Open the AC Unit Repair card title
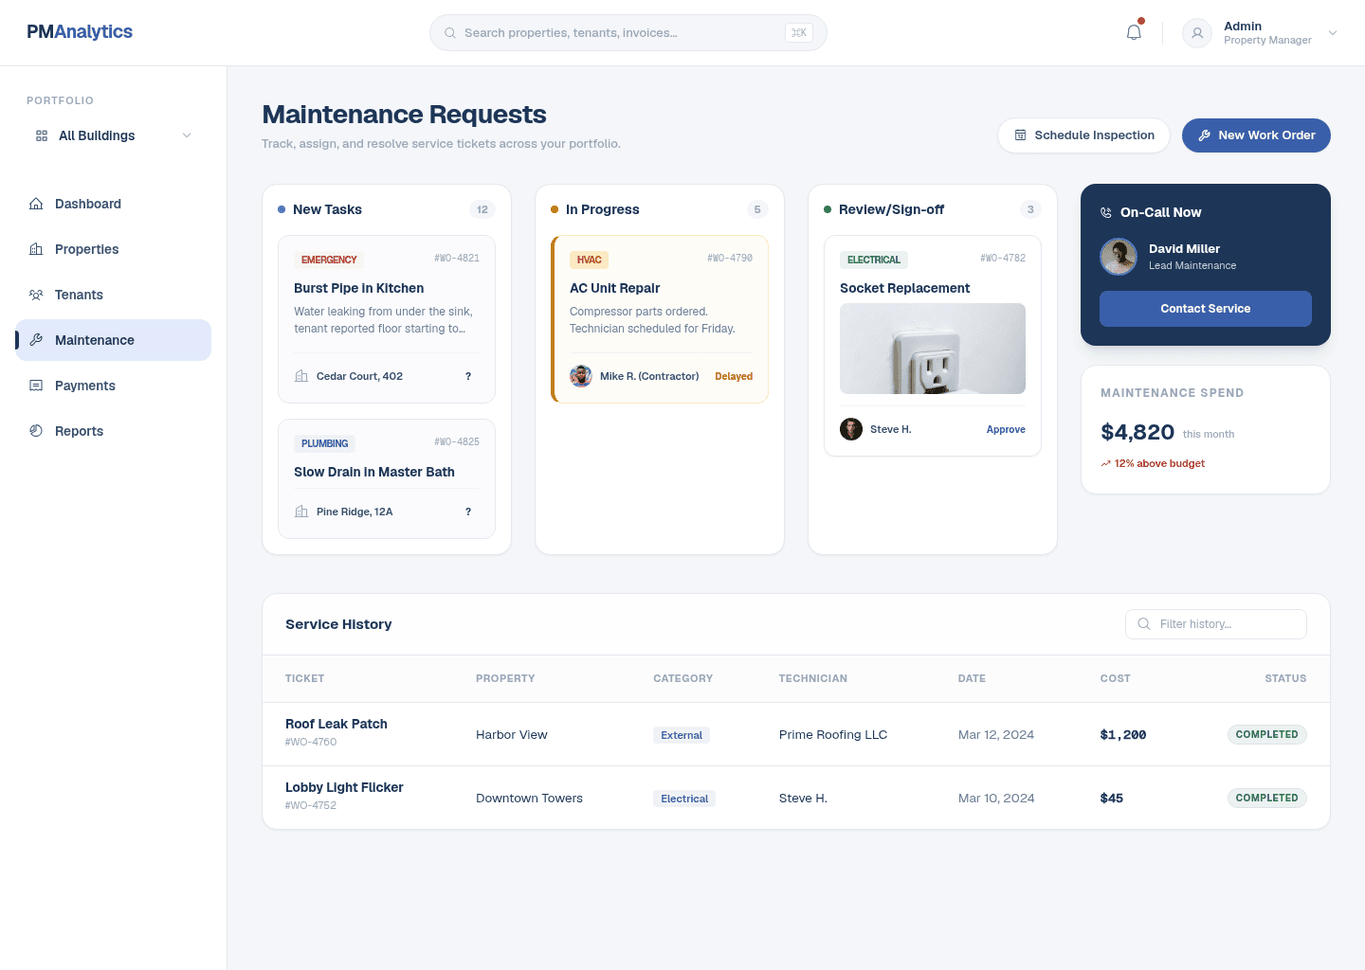Viewport: 1365px width, 970px height. point(614,288)
